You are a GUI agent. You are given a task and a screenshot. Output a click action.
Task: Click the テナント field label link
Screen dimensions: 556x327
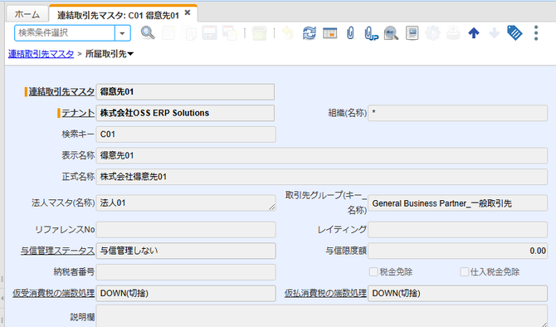(x=78, y=113)
